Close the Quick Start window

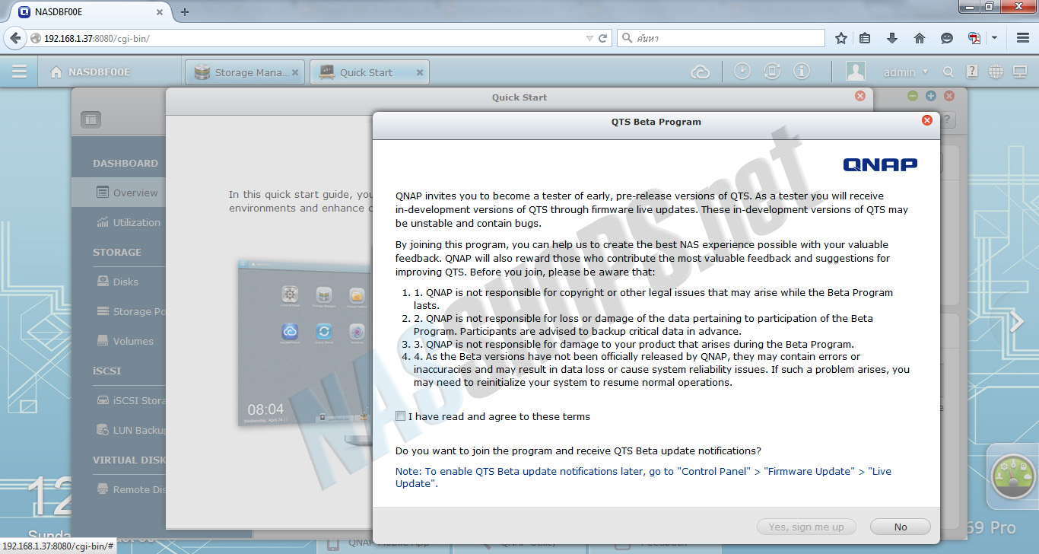tap(860, 96)
